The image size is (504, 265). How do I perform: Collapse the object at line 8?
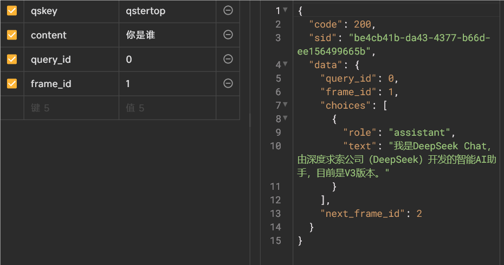(285, 118)
